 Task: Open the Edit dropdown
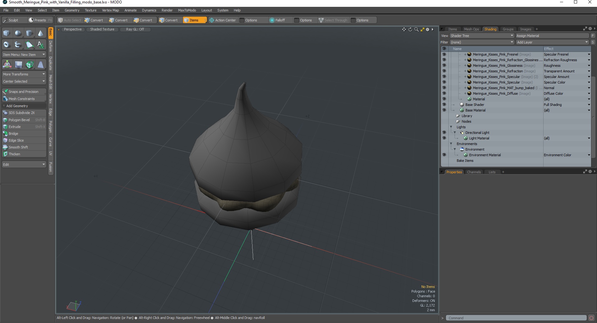pos(24,164)
